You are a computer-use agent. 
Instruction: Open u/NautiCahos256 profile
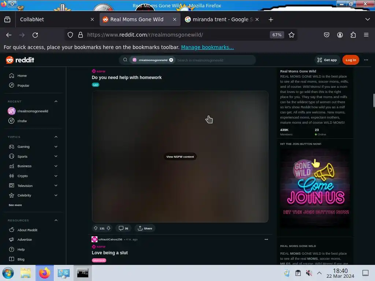[110, 239]
